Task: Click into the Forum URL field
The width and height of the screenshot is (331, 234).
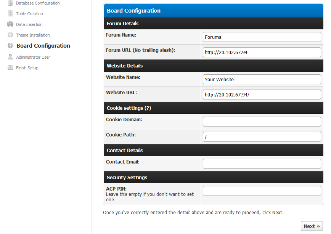Action: (x=262, y=52)
